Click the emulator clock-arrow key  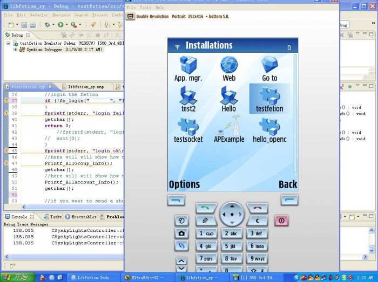click(181, 221)
